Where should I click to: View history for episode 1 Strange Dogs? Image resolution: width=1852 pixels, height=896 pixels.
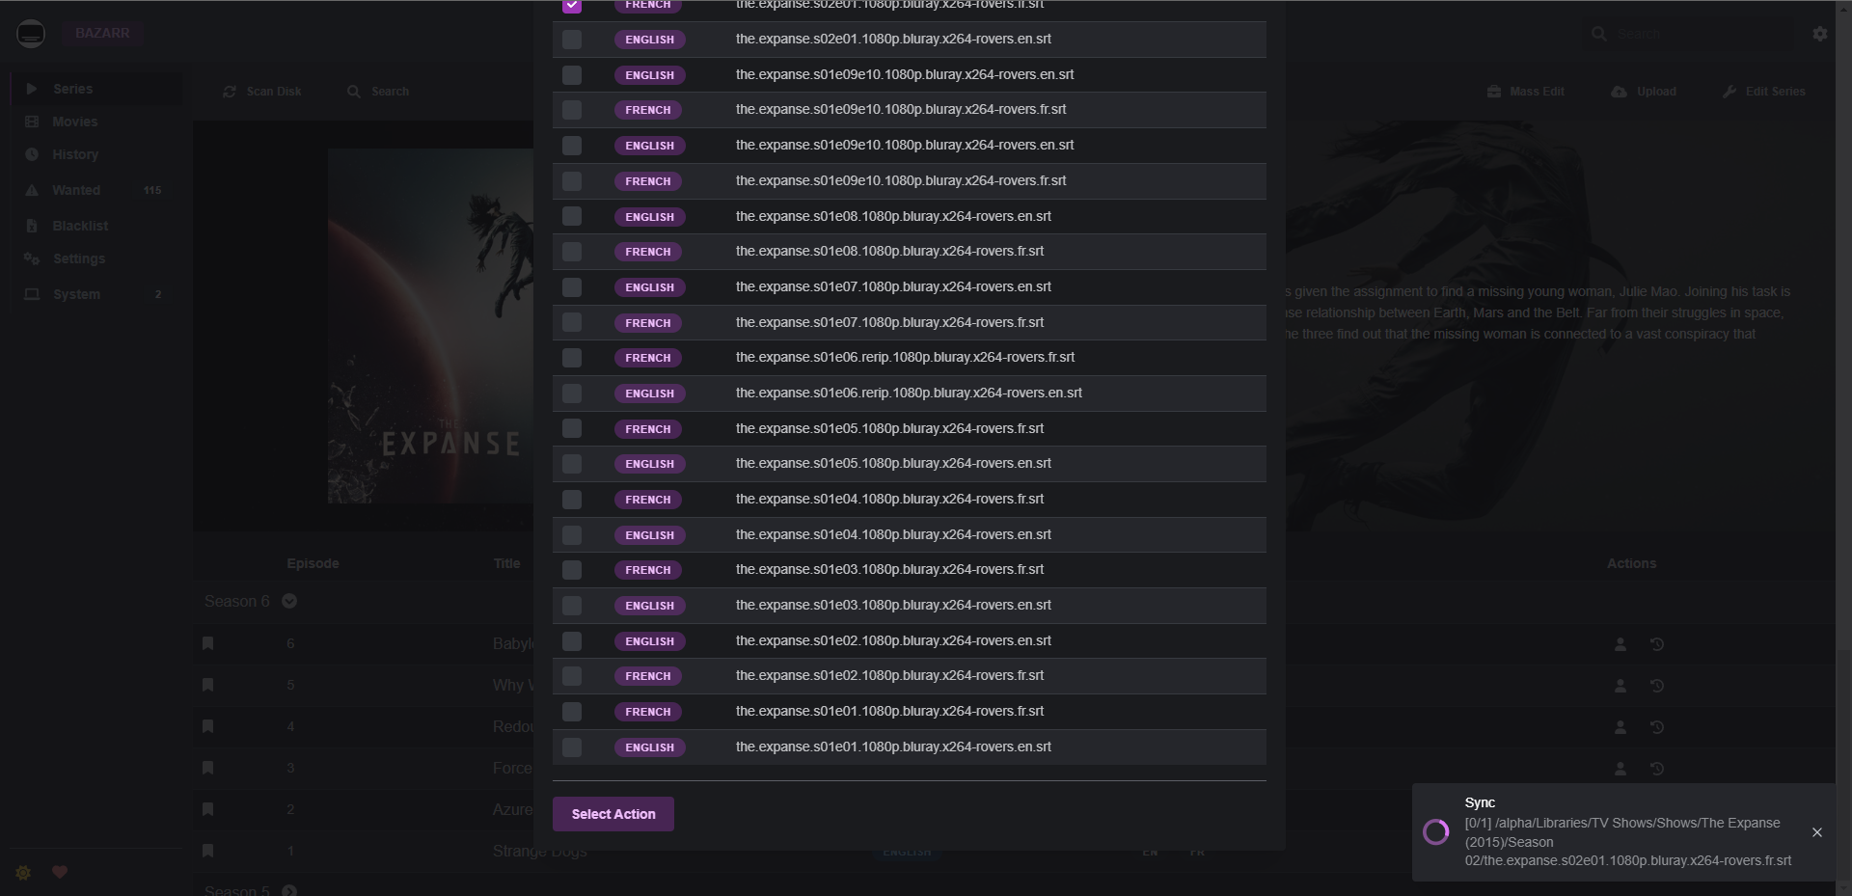1657,851
